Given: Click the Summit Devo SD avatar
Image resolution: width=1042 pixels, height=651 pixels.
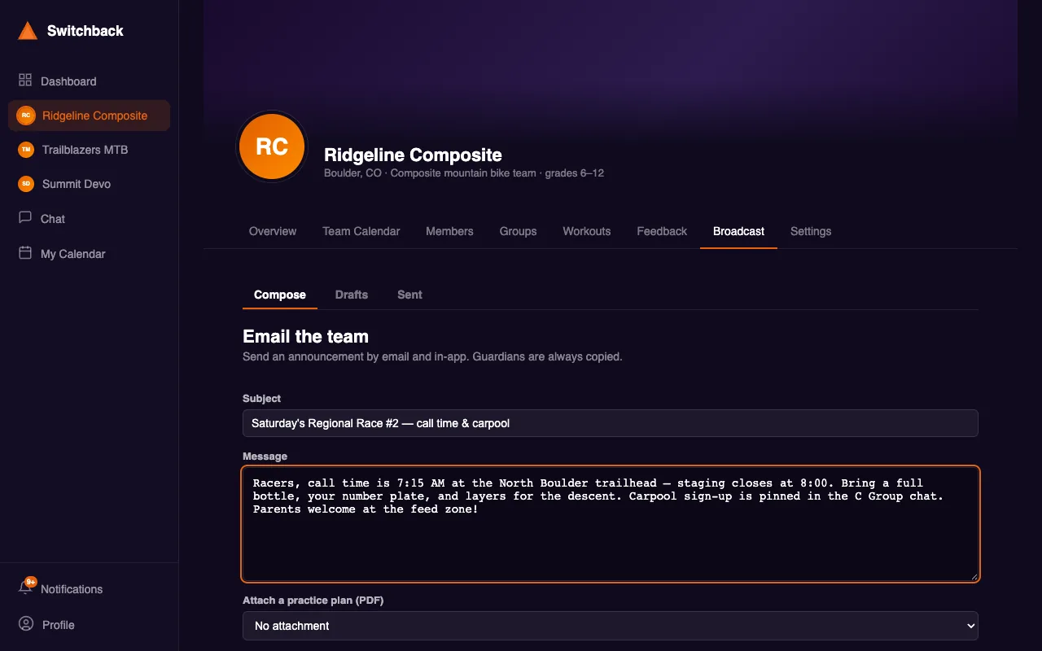Looking at the screenshot, I should tap(26, 184).
